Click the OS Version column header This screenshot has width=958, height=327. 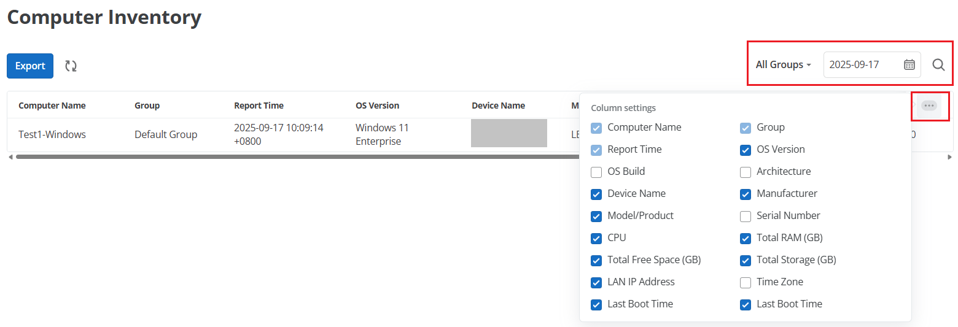click(378, 106)
